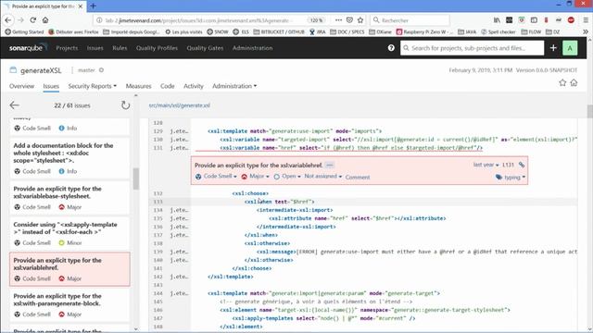Select issue 'Provide an explicit type for xsl:variablebase-stylesheet'
Image resolution: width=593 pixels, height=333 pixels.
[69, 198]
